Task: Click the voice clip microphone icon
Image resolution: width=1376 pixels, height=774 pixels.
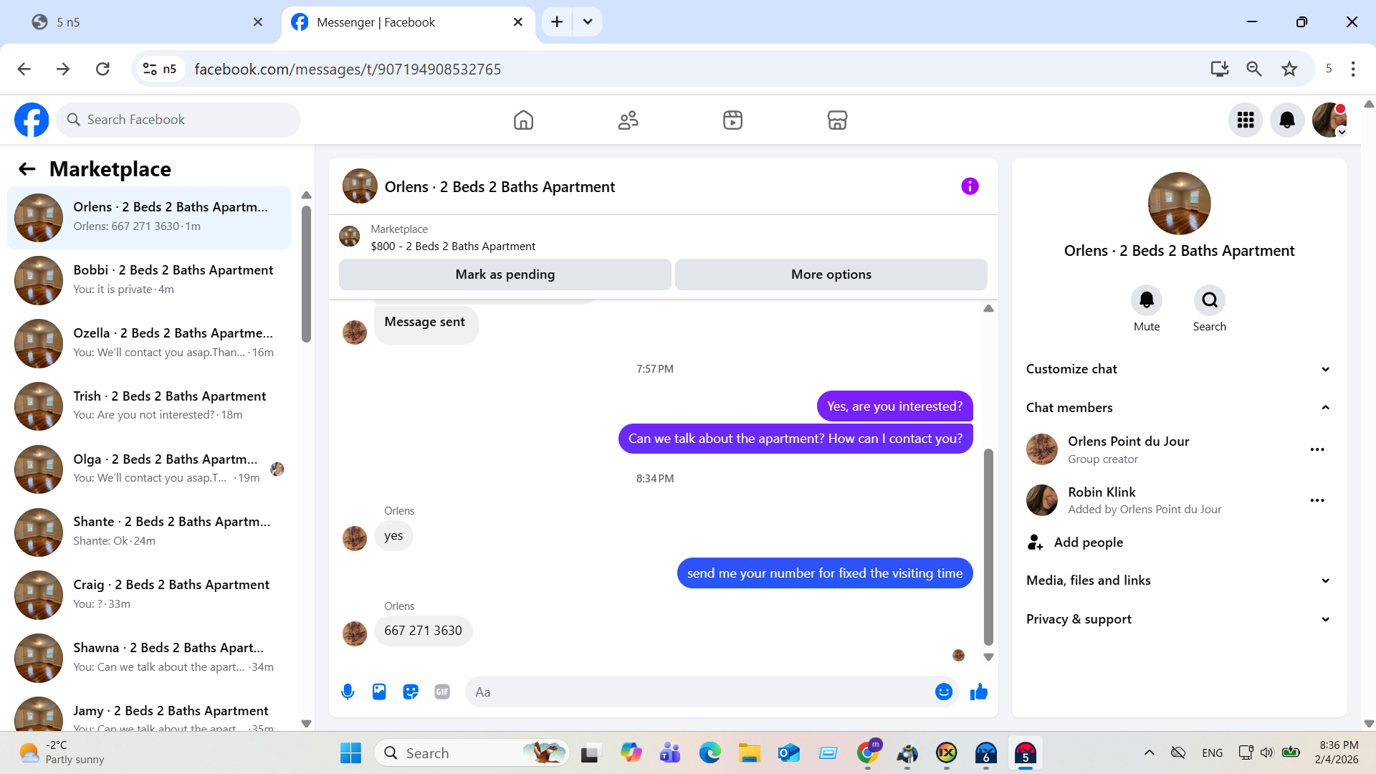Action: [348, 692]
